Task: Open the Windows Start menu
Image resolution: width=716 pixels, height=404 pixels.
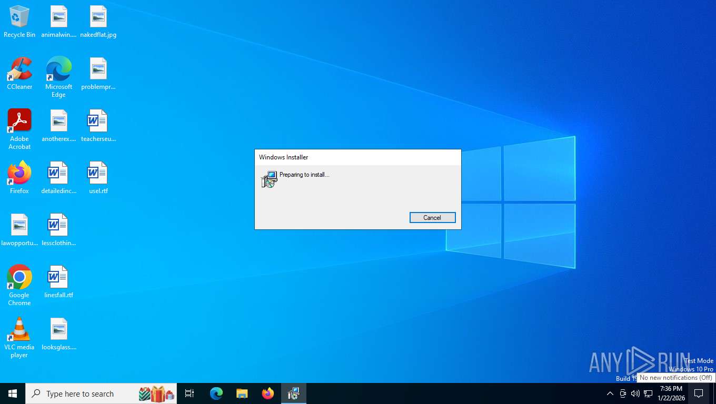Action: coord(13,393)
